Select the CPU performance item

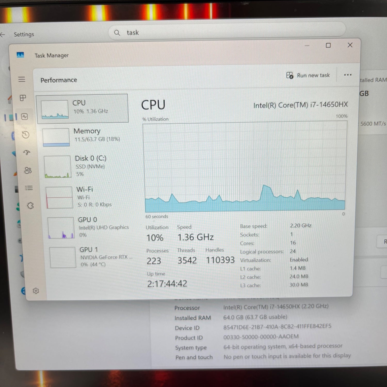(83, 108)
